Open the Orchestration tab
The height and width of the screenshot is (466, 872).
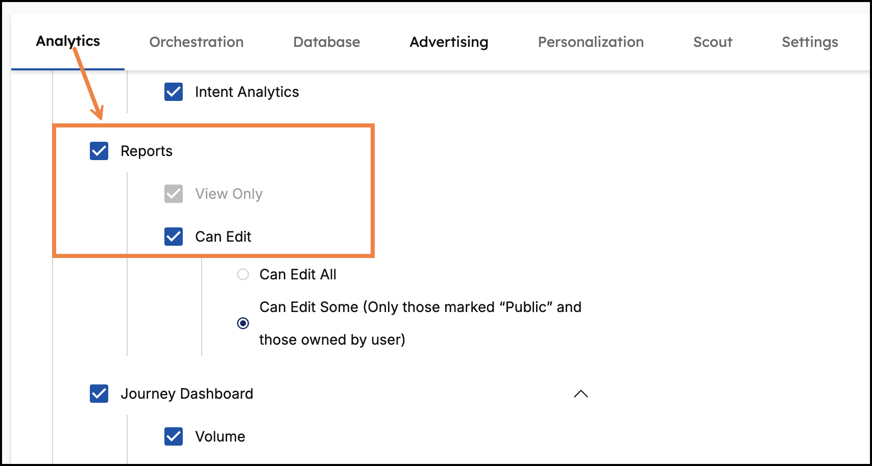coord(197,42)
